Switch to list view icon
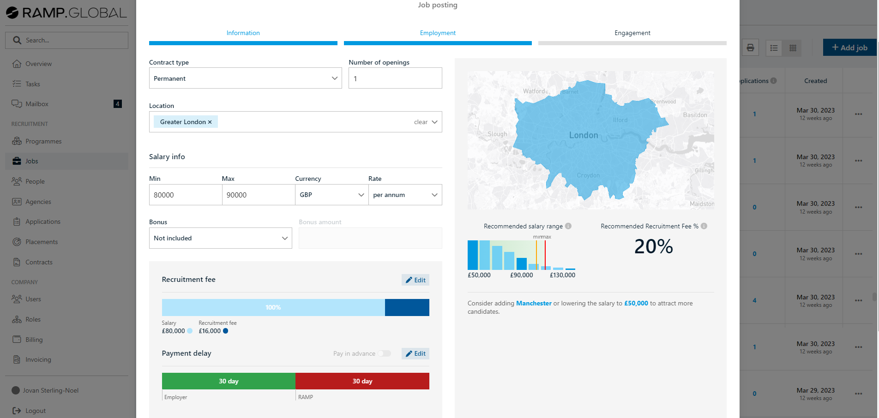Screen dimensions: 879x418 [x=774, y=48]
